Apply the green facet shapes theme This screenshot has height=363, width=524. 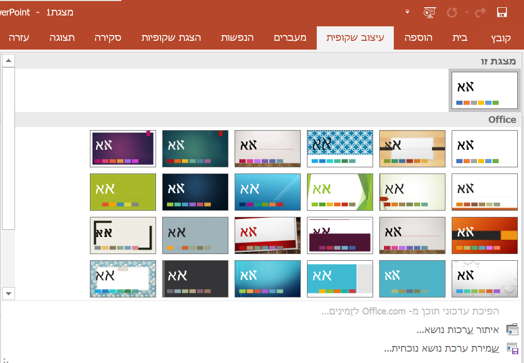340,192
